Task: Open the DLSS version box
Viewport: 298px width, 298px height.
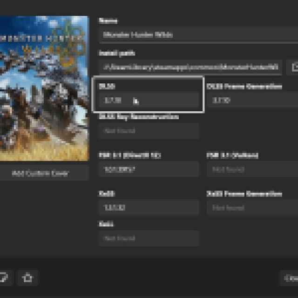Action: click(x=149, y=100)
